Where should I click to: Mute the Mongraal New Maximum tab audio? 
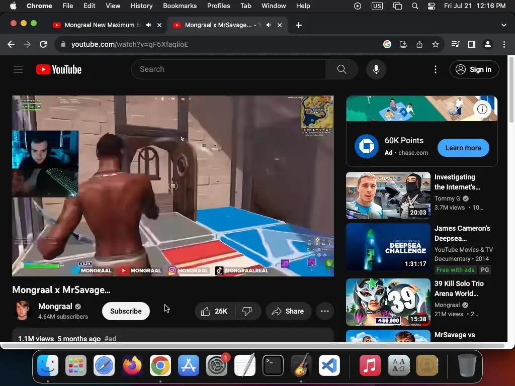click(x=149, y=25)
